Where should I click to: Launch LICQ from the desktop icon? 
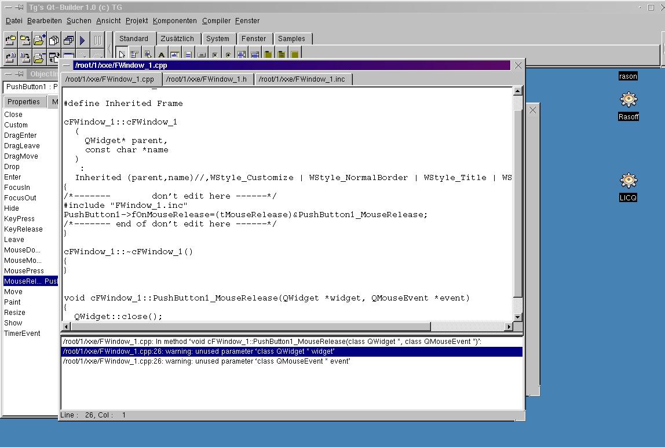point(628,181)
